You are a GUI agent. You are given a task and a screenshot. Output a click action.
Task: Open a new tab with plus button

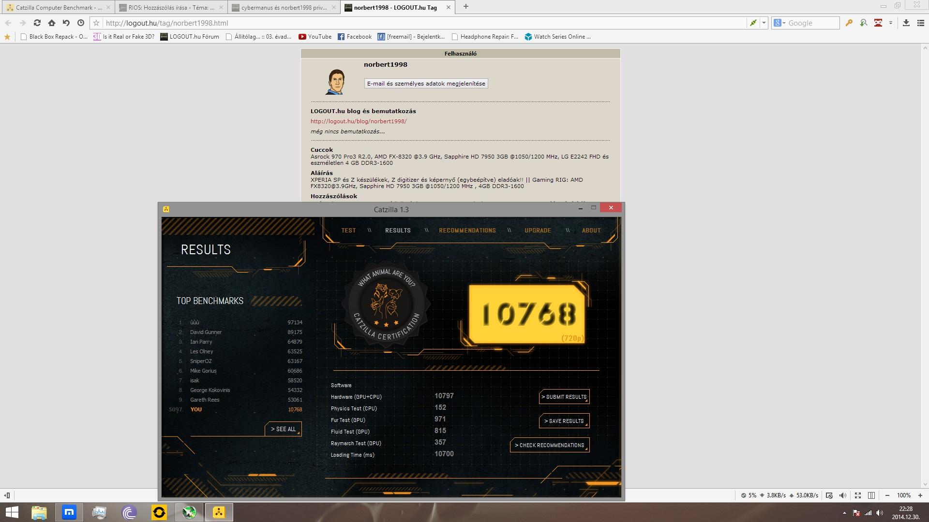point(466,7)
